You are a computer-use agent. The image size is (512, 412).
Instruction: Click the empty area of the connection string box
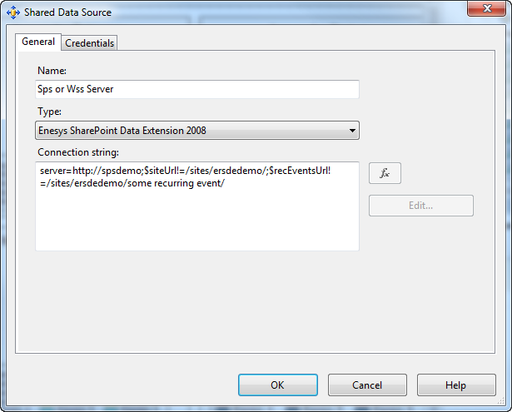(x=196, y=221)
